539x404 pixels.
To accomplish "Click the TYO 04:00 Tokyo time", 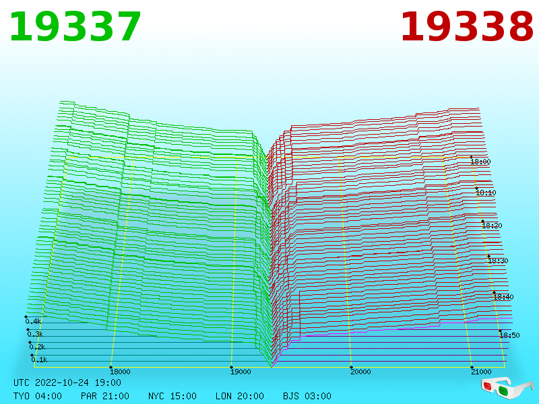I will [38, 396].
